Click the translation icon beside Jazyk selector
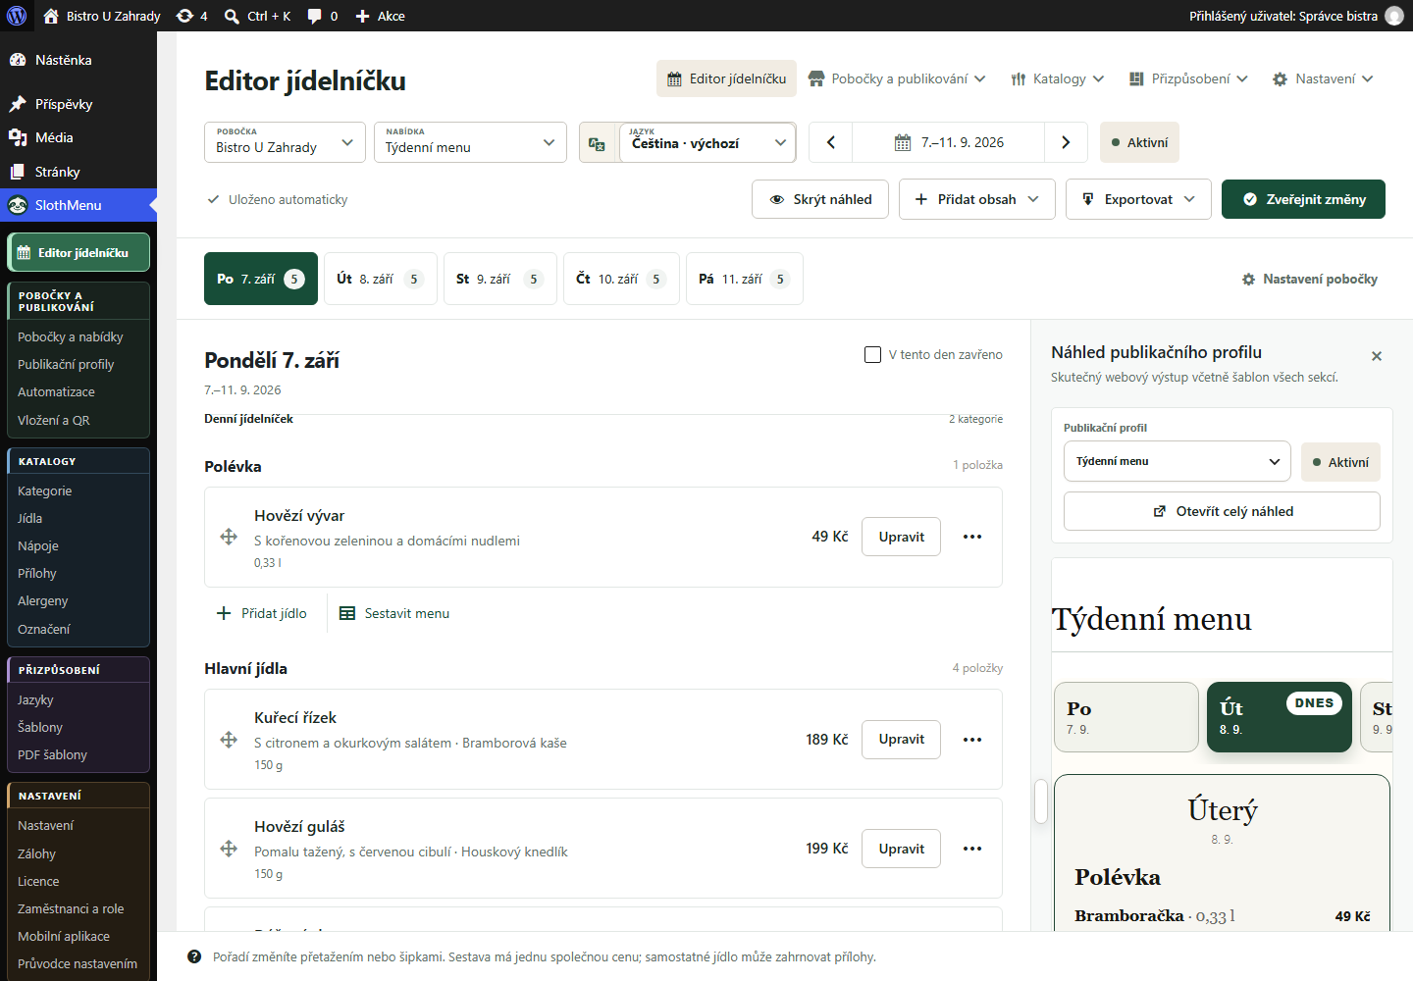1413x981 pixels. coord(597,143)
